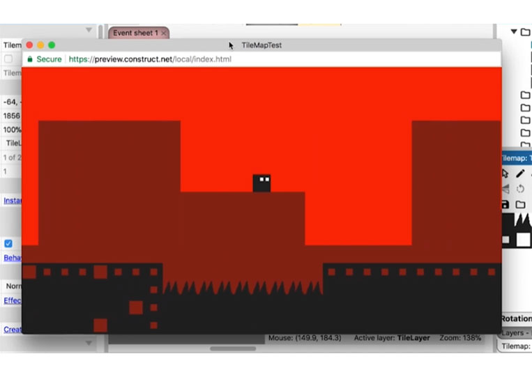Click the horizontal scrollbar under the layout
532x377 pixels.
[x=233, y=348]
